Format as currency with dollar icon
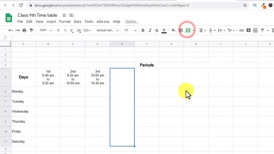The height and width of the screenshot is (154, 274). [58, 30]
